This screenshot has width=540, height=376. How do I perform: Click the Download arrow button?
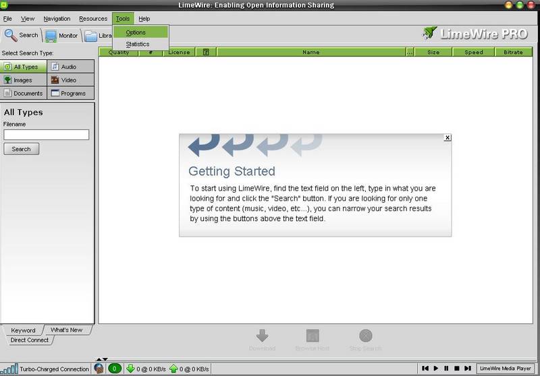pyautogui.click(x=262, y=340)
